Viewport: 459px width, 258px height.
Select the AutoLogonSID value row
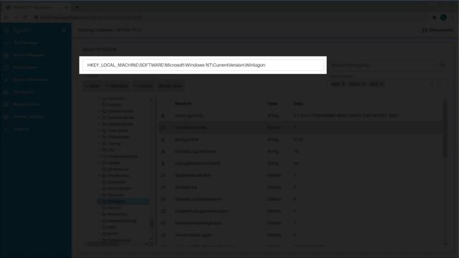pos(301,115)
